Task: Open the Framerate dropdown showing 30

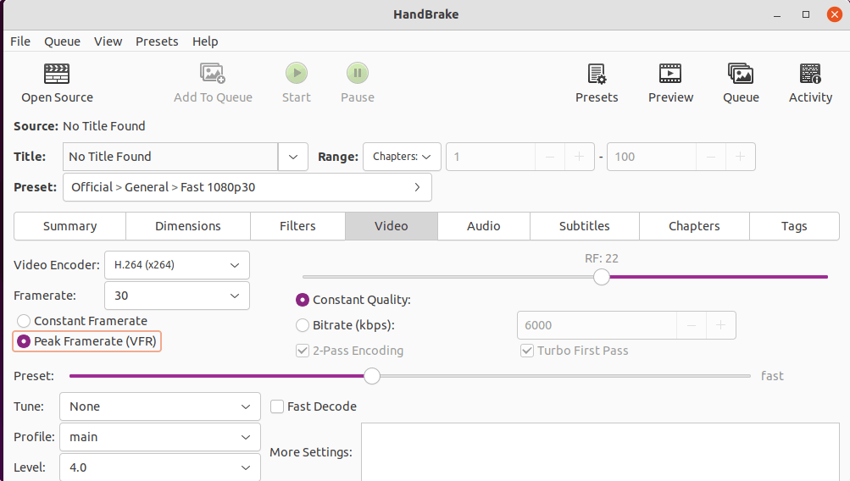Action: 177,296
